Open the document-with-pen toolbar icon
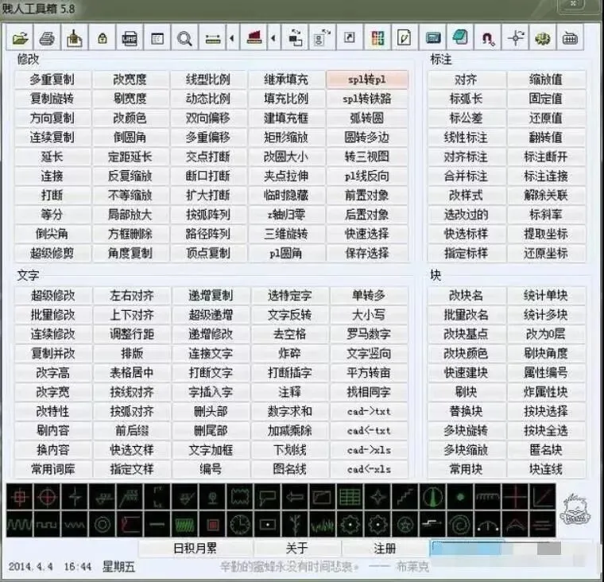The width and height of the screenshot is (604, 582). [405, 38]
